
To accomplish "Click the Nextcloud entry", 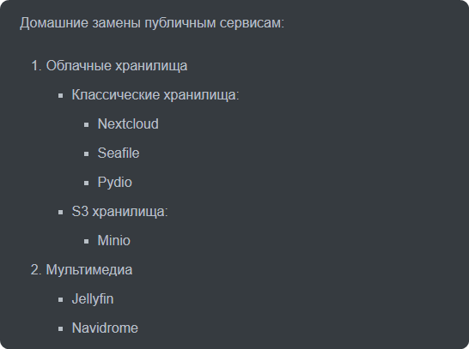I will coord(128,123).
